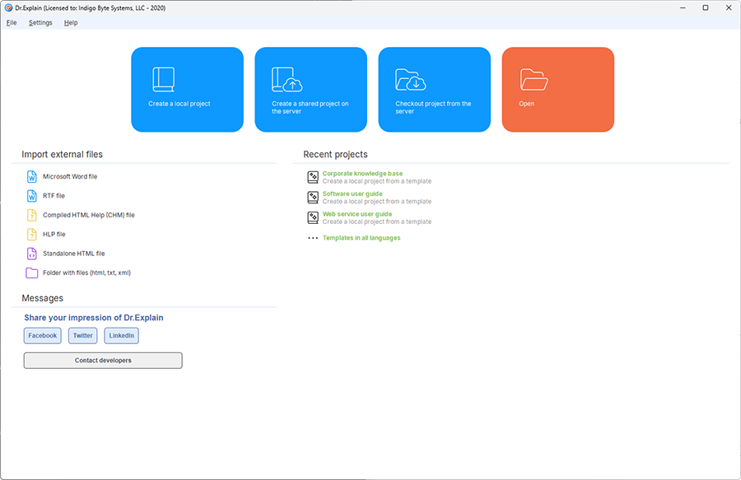Image resolution: width=741 pixels, height=480 pixels.
Task: Share on LinkedIn button
Action: click(122, 335)
